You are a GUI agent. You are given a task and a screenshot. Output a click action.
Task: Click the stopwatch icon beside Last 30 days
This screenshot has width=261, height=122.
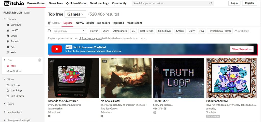(x=8, y=96)
